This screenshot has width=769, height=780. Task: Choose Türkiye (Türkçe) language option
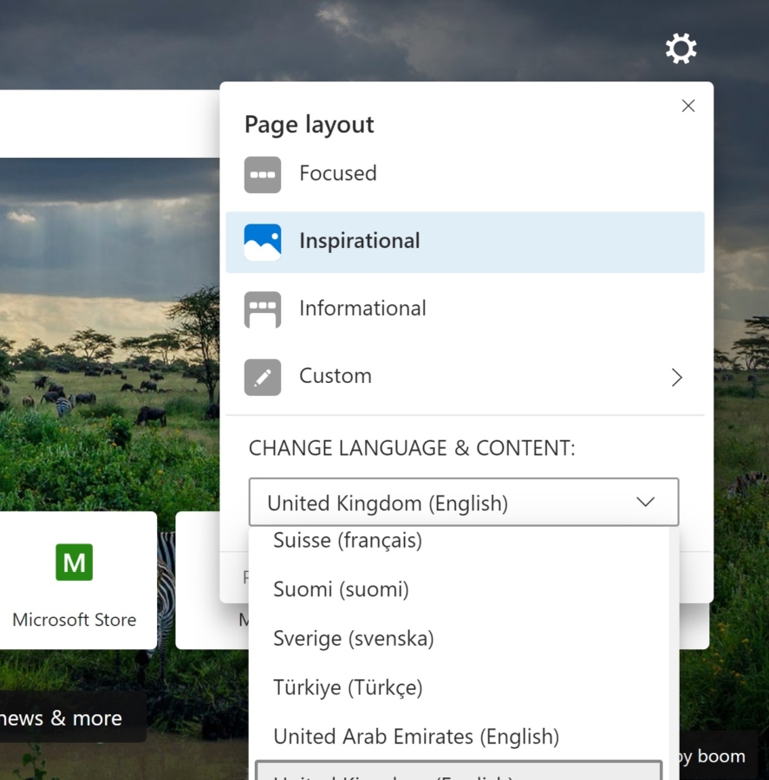[348, 688]
